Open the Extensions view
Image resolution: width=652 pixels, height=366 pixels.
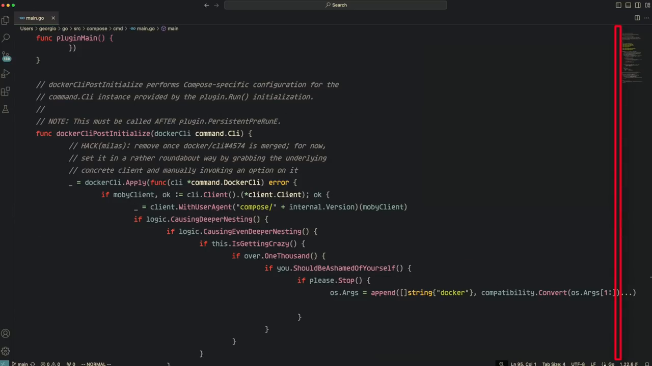tap(6, 91)
